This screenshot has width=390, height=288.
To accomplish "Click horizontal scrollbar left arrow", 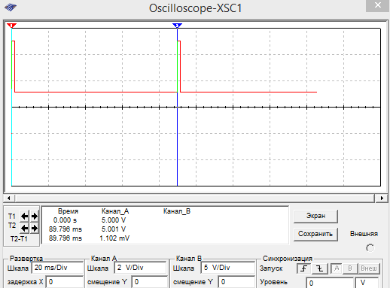I will [x=9, y=199].
